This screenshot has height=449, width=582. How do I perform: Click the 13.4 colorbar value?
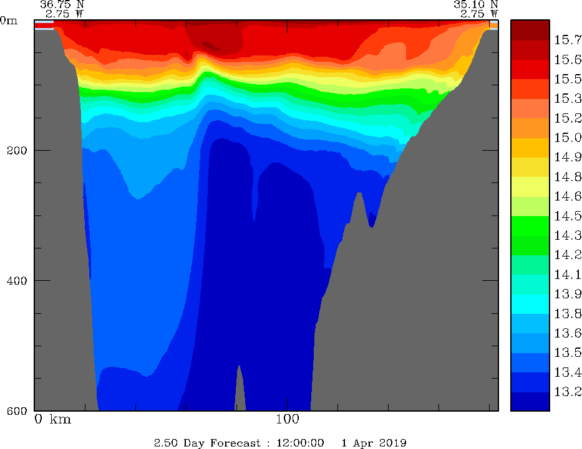pyautogui.click(x=568, y=372)
